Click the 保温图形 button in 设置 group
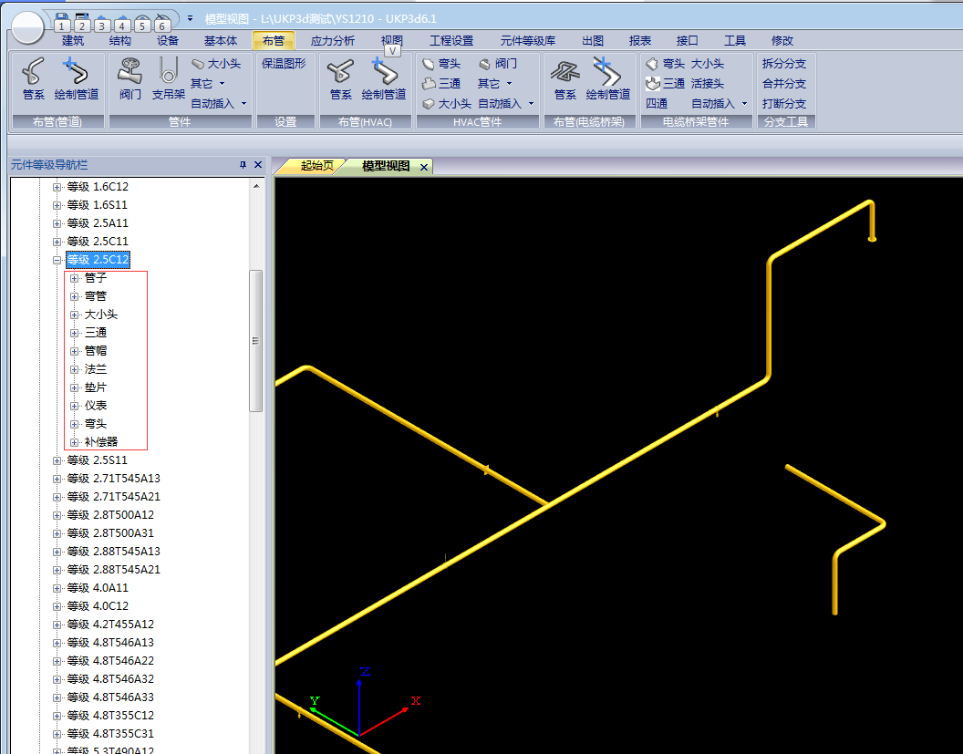 284,64
